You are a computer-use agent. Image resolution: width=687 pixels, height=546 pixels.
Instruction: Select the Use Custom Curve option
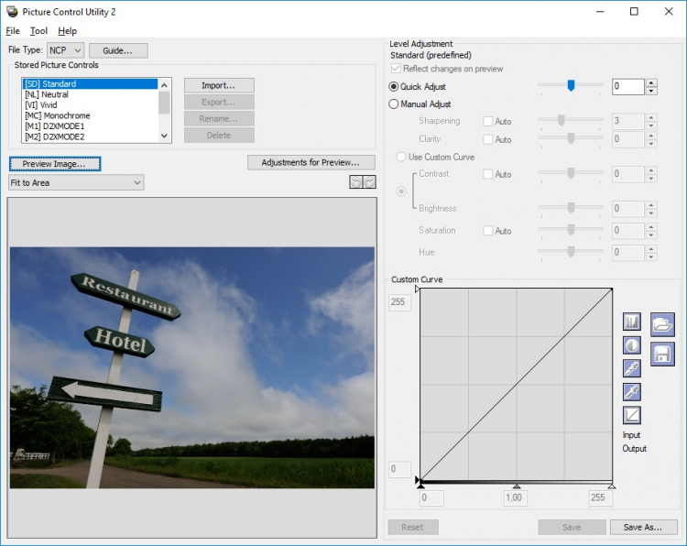(401, 157)
